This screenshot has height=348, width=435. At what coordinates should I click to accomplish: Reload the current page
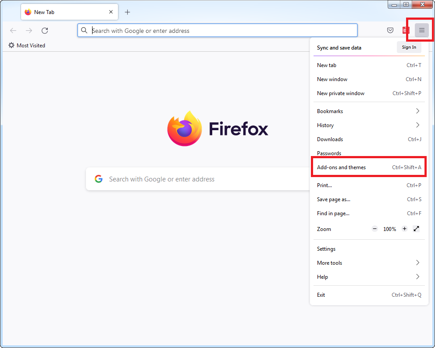[x=45, y=31]
